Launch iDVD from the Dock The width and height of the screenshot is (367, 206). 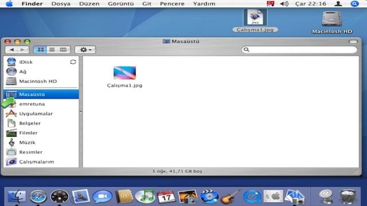[x=209, y=197]
